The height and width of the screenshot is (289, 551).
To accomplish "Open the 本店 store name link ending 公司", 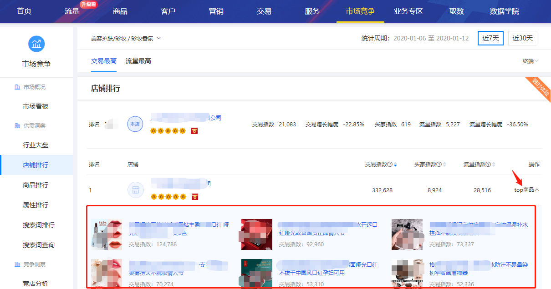I will coord(186,118).
